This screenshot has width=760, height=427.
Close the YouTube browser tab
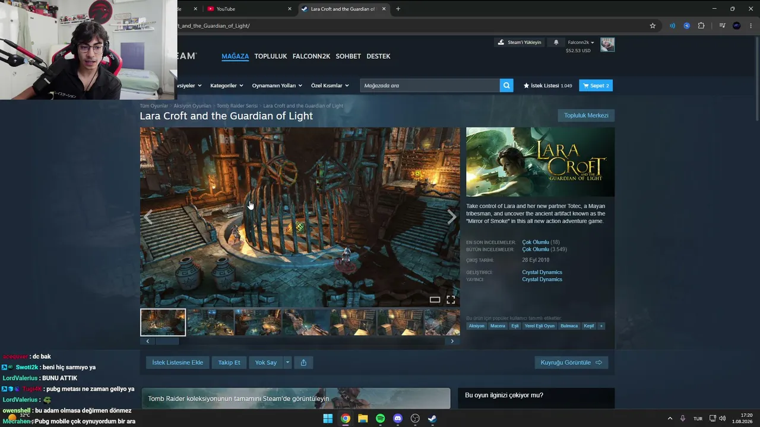[290, 9]
